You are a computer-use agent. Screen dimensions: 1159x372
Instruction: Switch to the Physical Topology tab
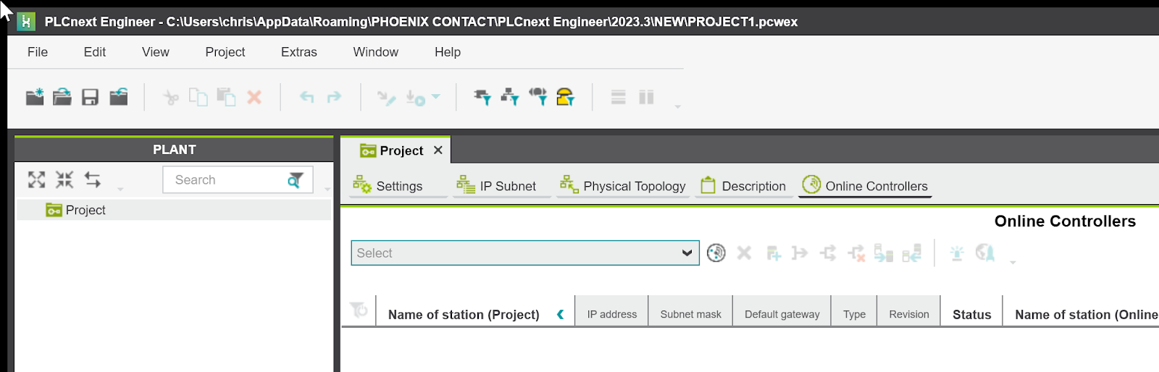click(x=622, y=186)
